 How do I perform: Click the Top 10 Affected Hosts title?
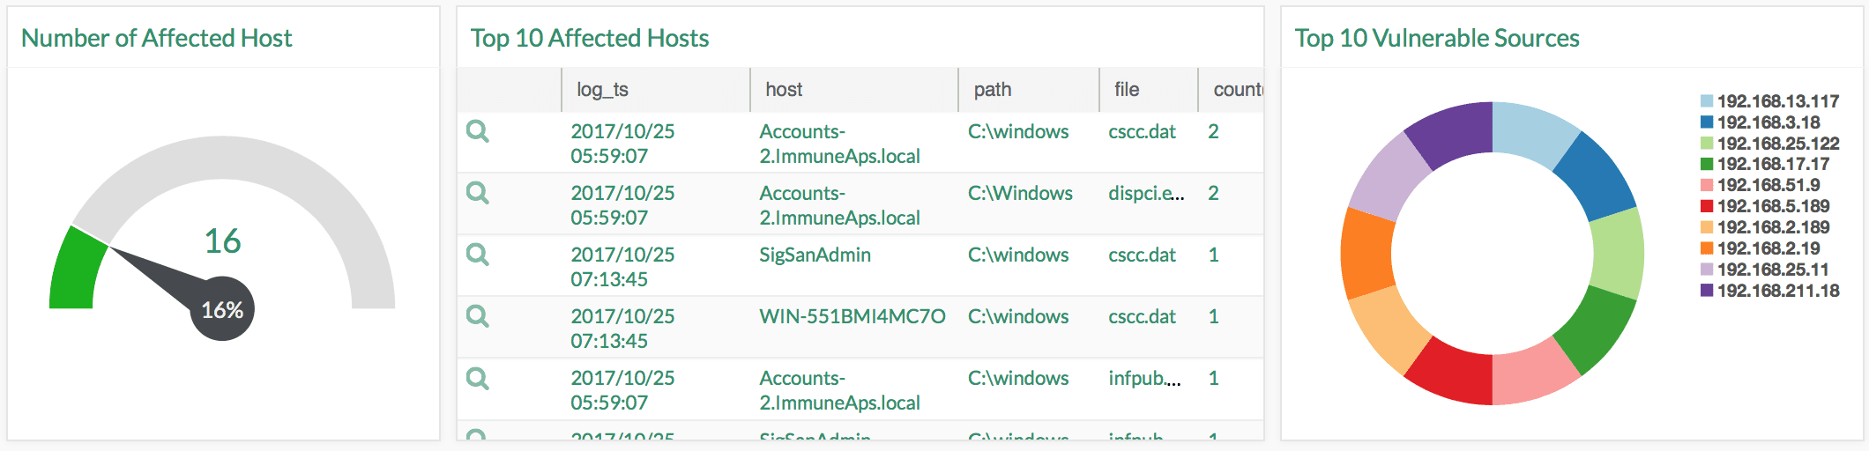point(589,38)
